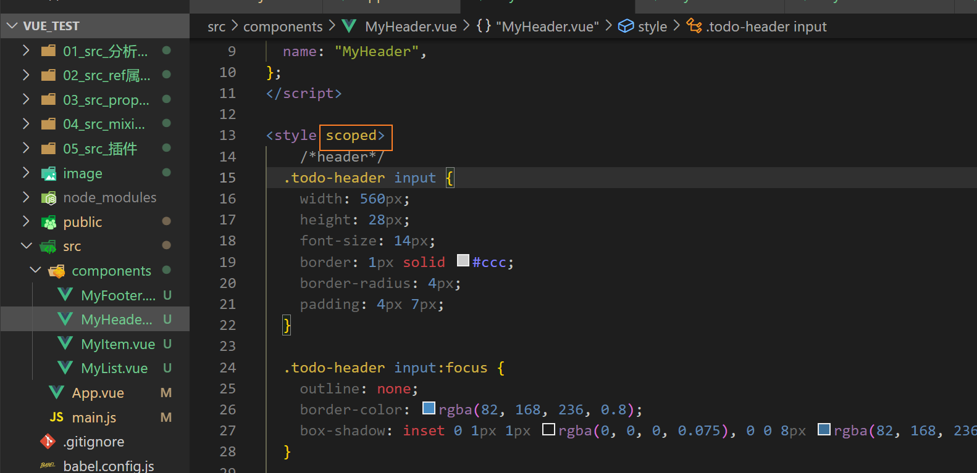Expand the 03_src_prop folder chevron
The width and height of the screenshot is (977, 473).
[x=26, y=99]
